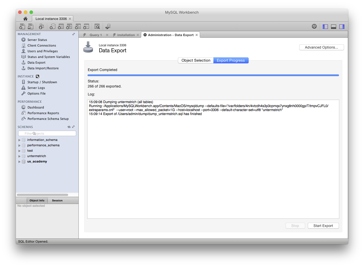Toggle the bottom output panel
The width and height of the screenshot is (364, 267).
pyautogui.click(x=334, y=26)
